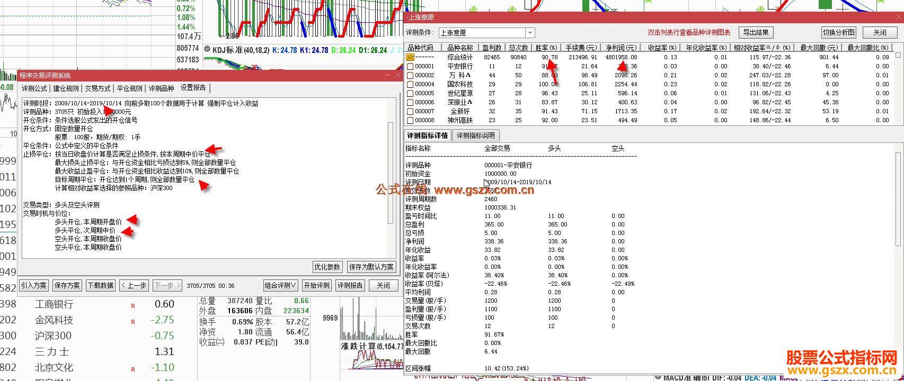
Task: Click the 切换分析图 button
Action: [839, 32]
